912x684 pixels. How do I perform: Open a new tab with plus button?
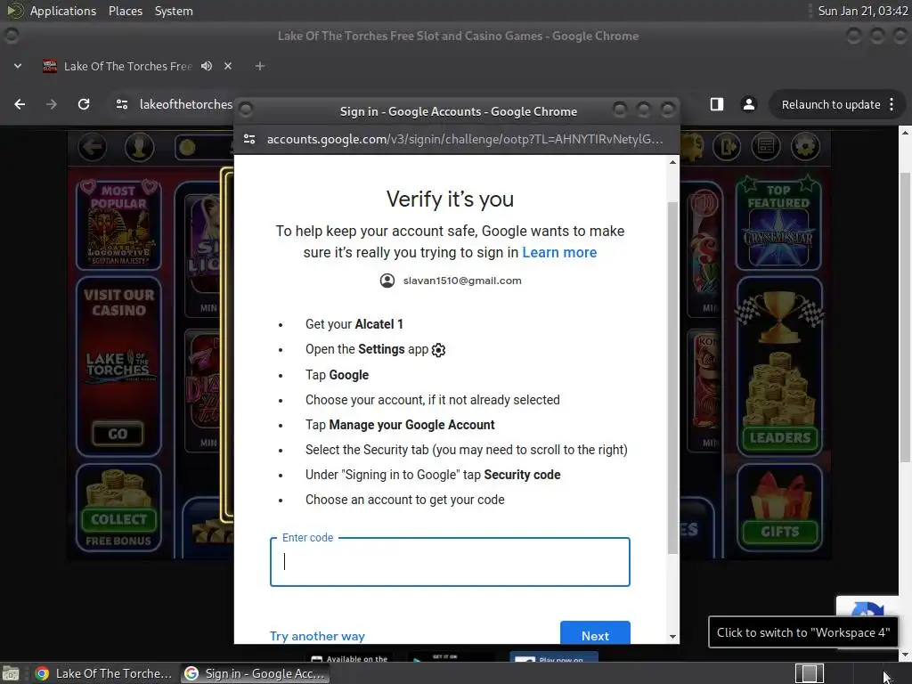[260, 66]
